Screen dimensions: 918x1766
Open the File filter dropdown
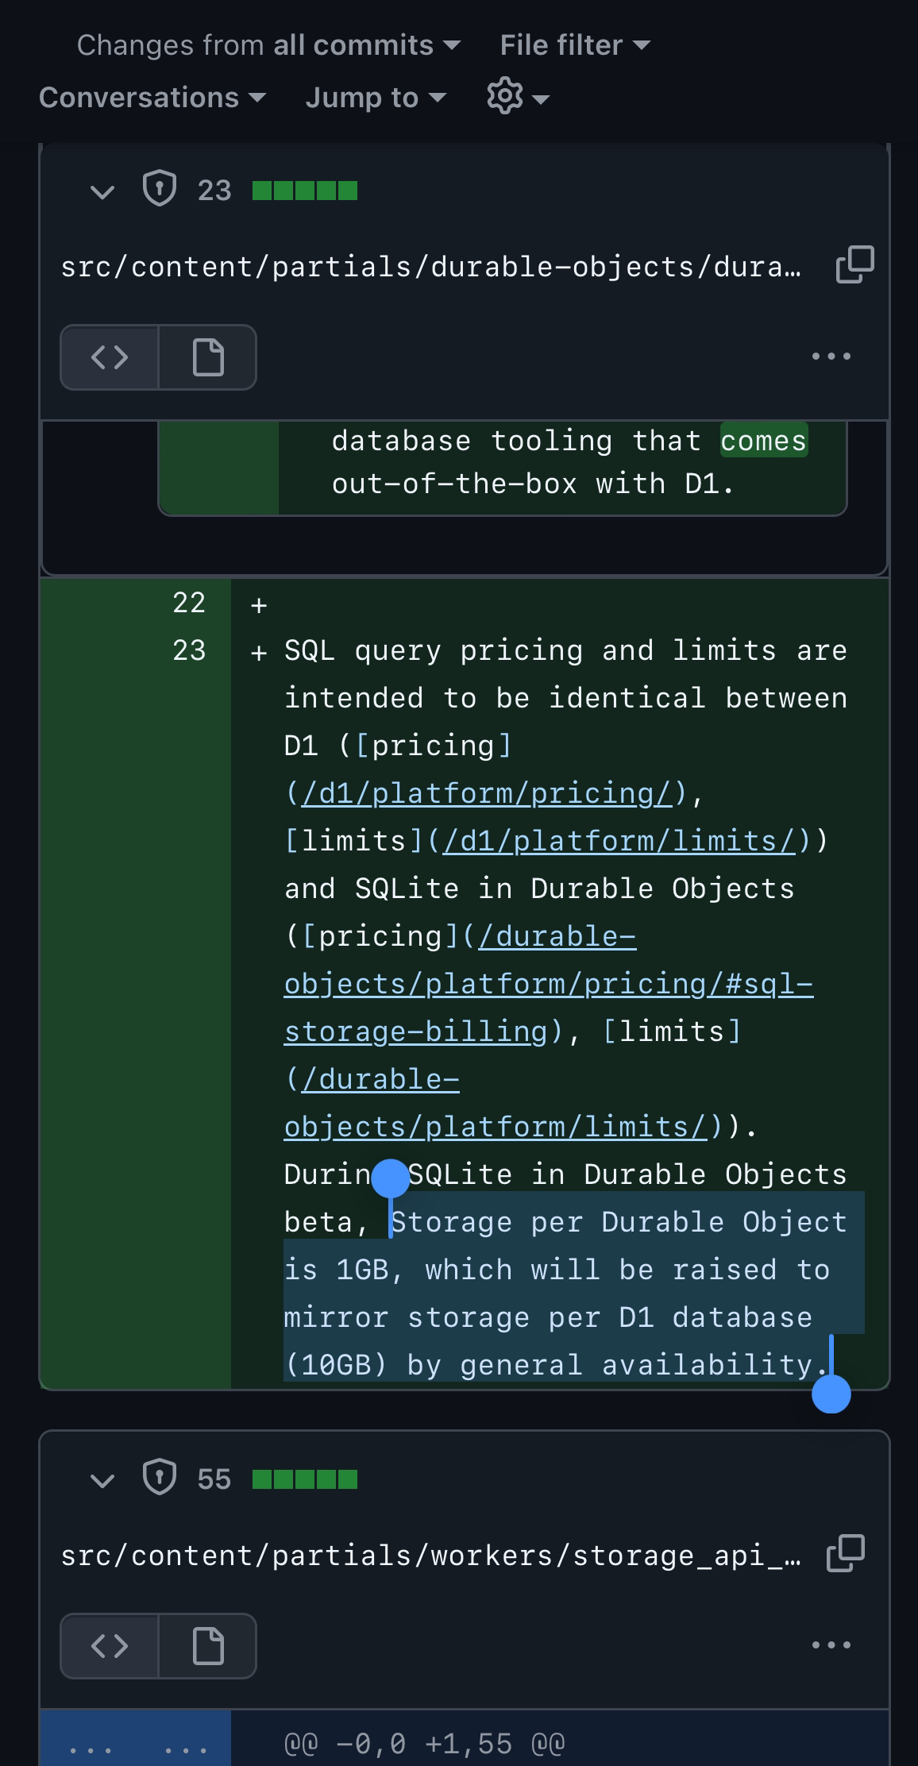coord(574,45)
